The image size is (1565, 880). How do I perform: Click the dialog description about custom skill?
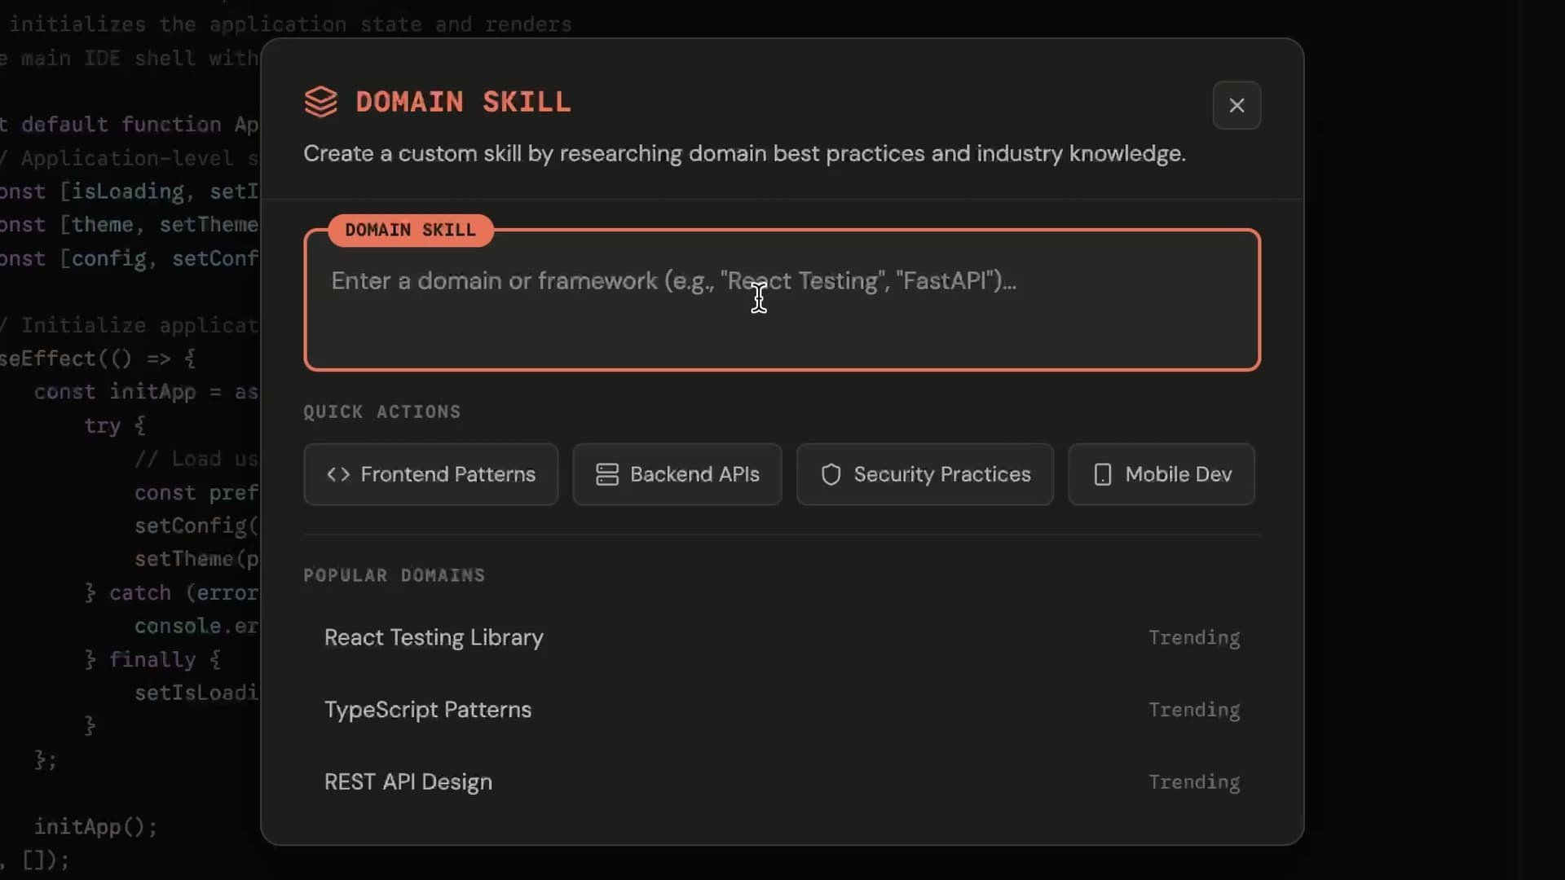(744, 153)
